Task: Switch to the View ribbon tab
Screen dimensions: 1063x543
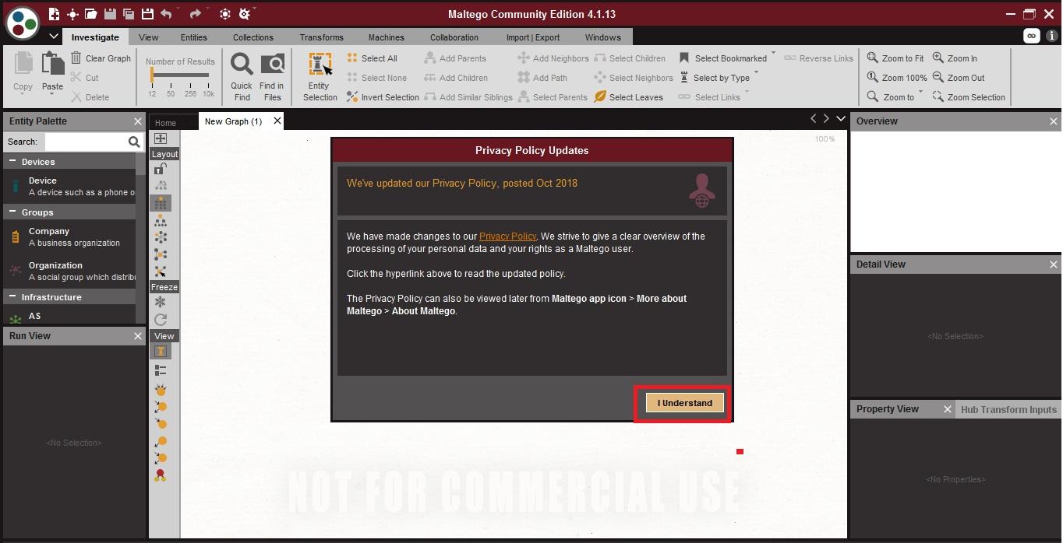Action: 149,37
